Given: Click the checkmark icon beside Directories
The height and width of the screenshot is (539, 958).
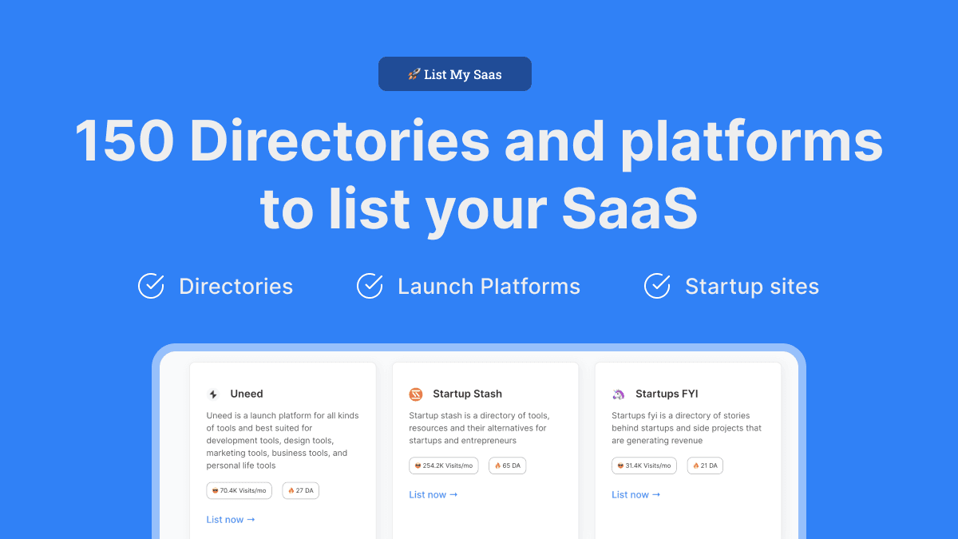Looking at the screenshot, I should pyautogui.click(x=151, y=286).
